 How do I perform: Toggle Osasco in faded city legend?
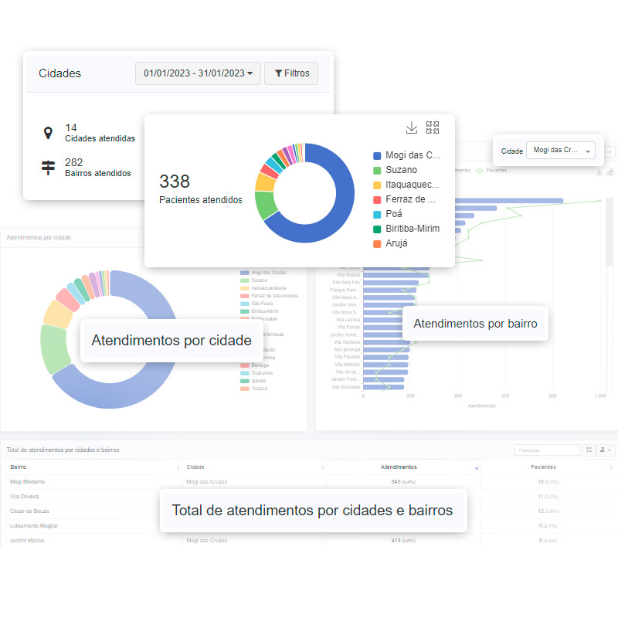coord(254,389)
